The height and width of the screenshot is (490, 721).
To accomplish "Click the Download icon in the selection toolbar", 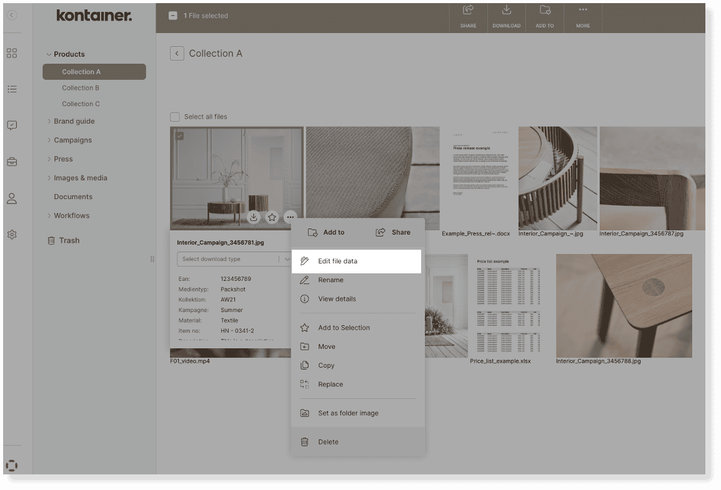I will point(506,17).
